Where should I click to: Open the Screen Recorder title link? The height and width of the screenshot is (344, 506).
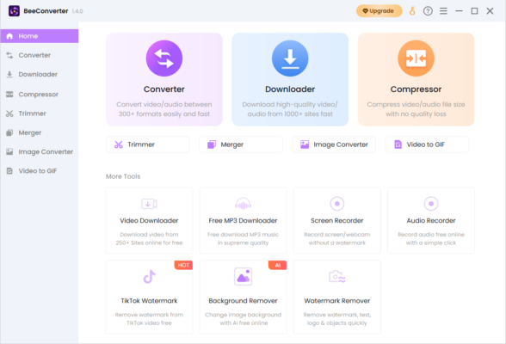(x=337, y=220)
